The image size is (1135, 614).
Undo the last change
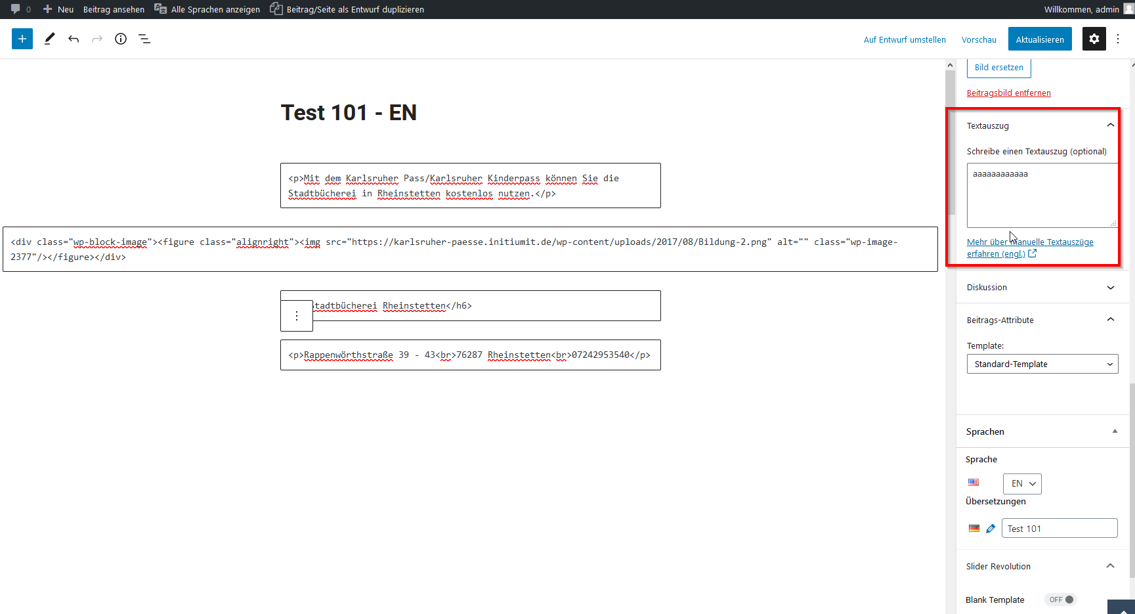74,39
